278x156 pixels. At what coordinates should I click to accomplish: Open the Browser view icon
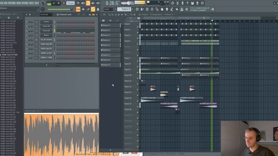157,9
